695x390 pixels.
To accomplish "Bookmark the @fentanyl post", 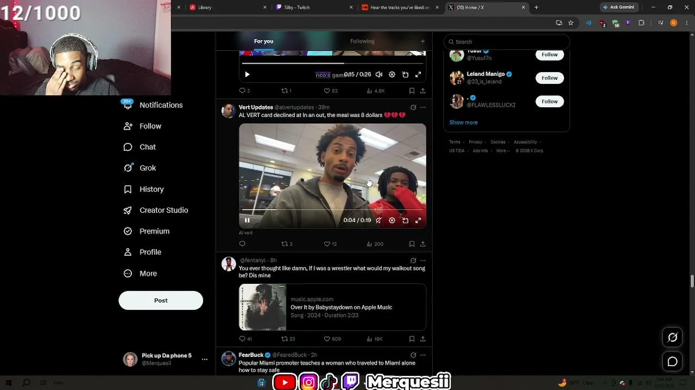I will point(412,339).
